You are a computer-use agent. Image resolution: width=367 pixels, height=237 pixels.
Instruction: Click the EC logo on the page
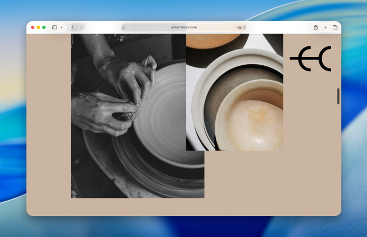311,58
